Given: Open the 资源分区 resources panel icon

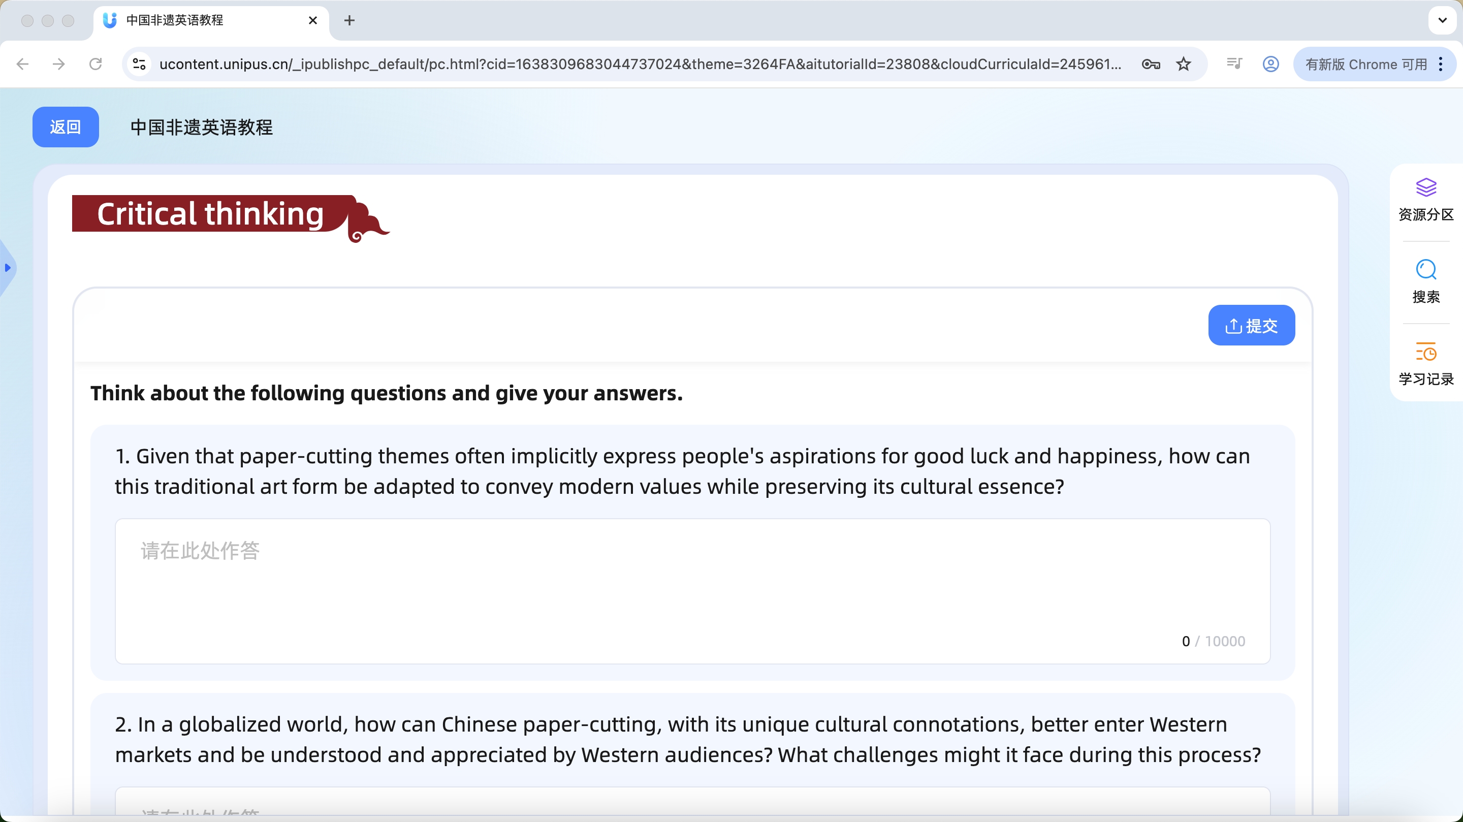Looking at the screenshot, I should pyautogui.click(x=1425, y=188).
